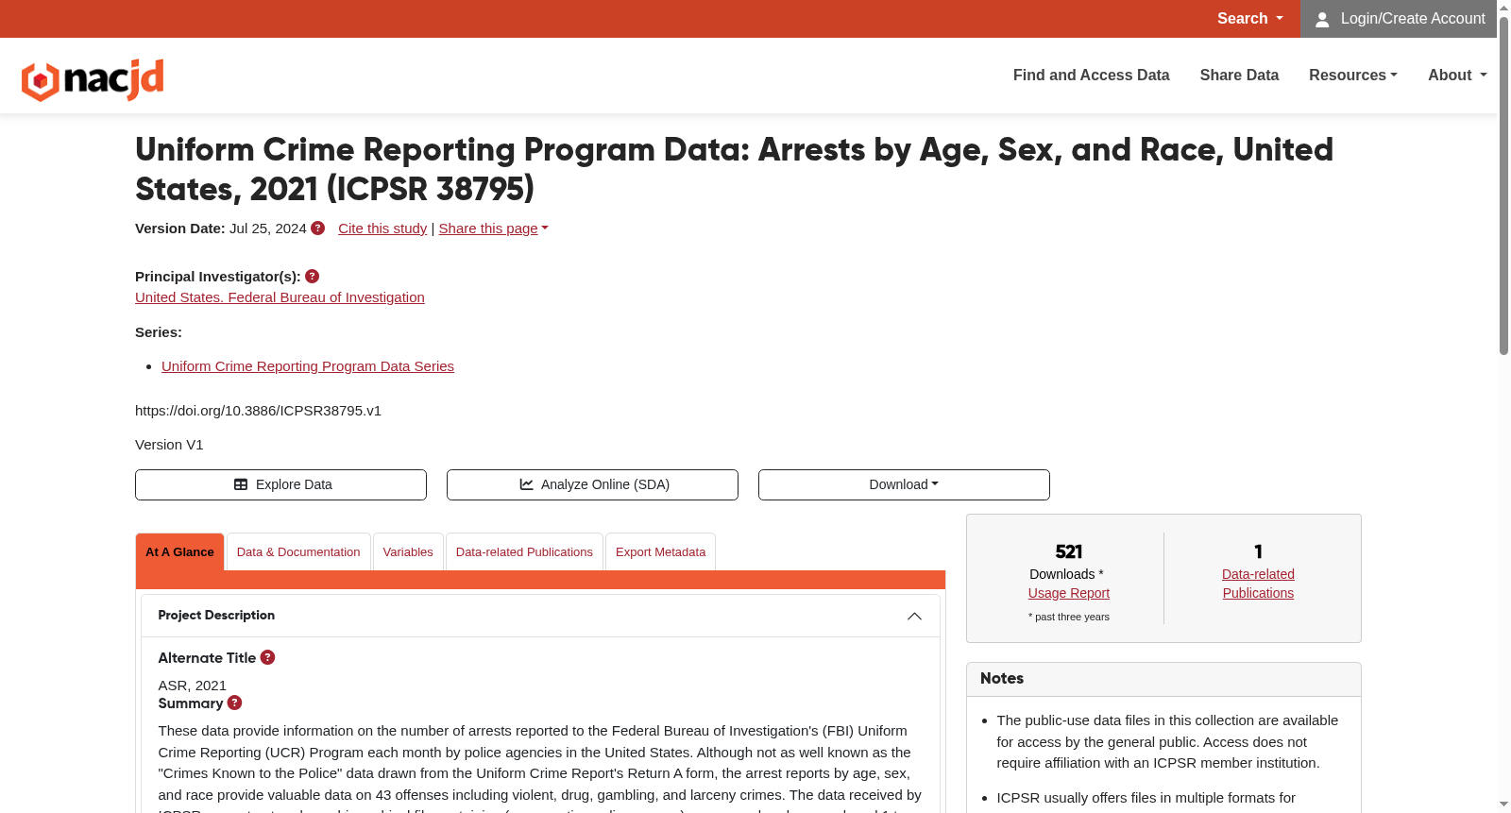Switch to the Variables tab

coord(408,552)
